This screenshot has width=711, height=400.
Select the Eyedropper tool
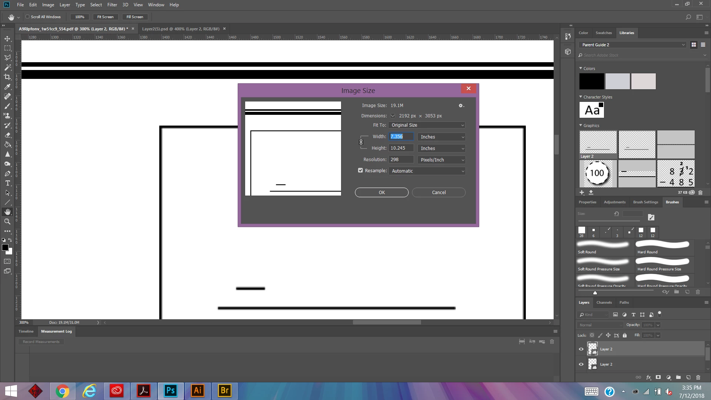tap(7, 87)
